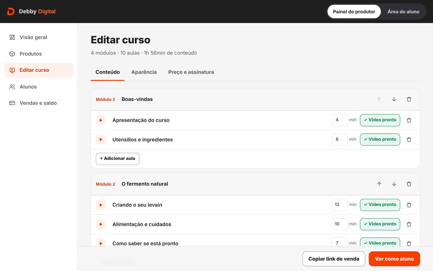Delete Módulo 1 Boas-vindas with trash icon
Viewport: 433px width, 271px height.
tap(409, 99)
